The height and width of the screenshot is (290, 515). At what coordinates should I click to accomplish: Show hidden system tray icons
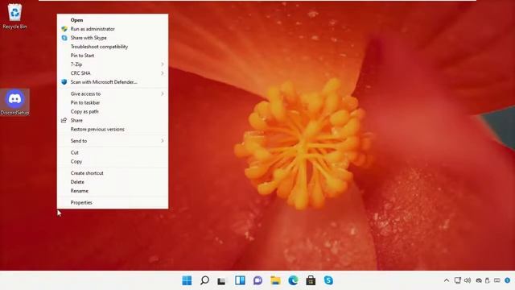447,280
